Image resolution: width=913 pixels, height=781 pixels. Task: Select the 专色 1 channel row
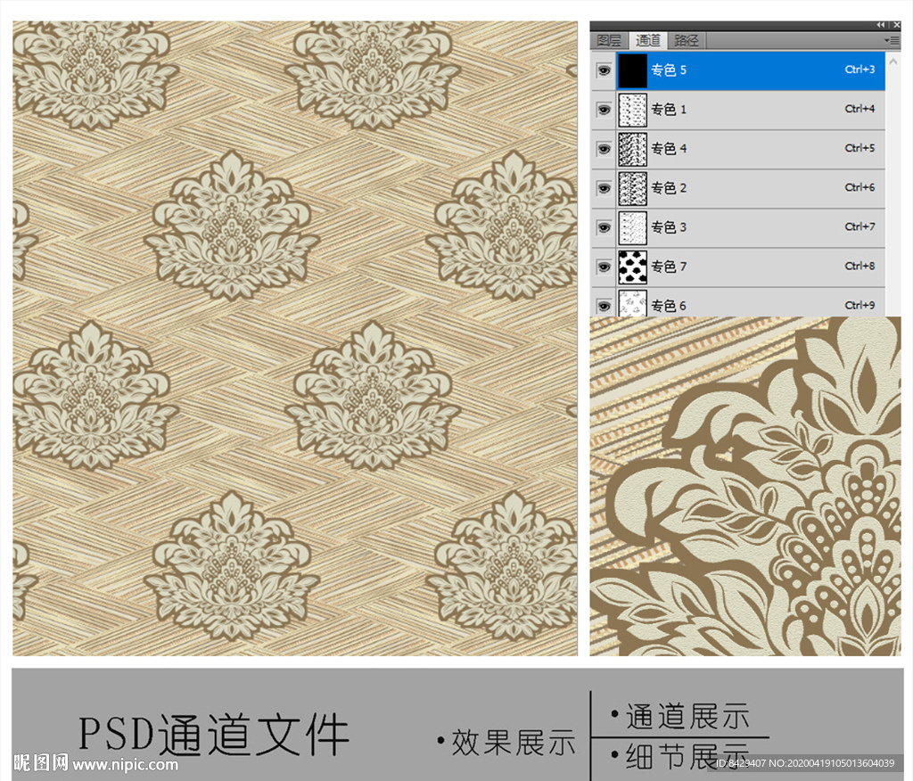point(738,110)
